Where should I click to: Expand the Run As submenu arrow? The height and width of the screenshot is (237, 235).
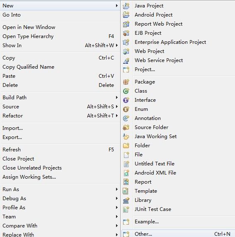(117, 189)
